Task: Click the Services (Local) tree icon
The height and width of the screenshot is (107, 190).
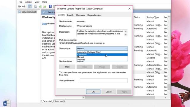Action: click(x=19, y=12)
